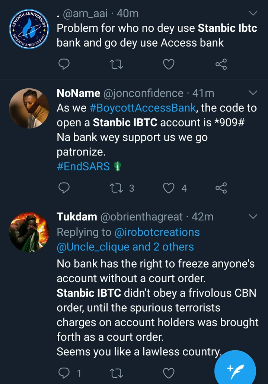Screen dimensions: 268x384
Task: Share NoName's Stanbic IBTC tweet
Action: pos(221,188)
